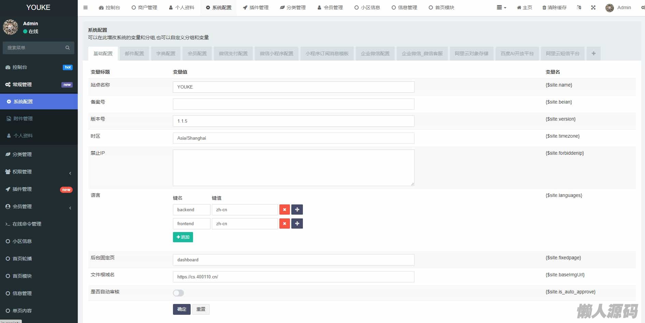Click the Admin avatar in top bar

tap(610, 8)
